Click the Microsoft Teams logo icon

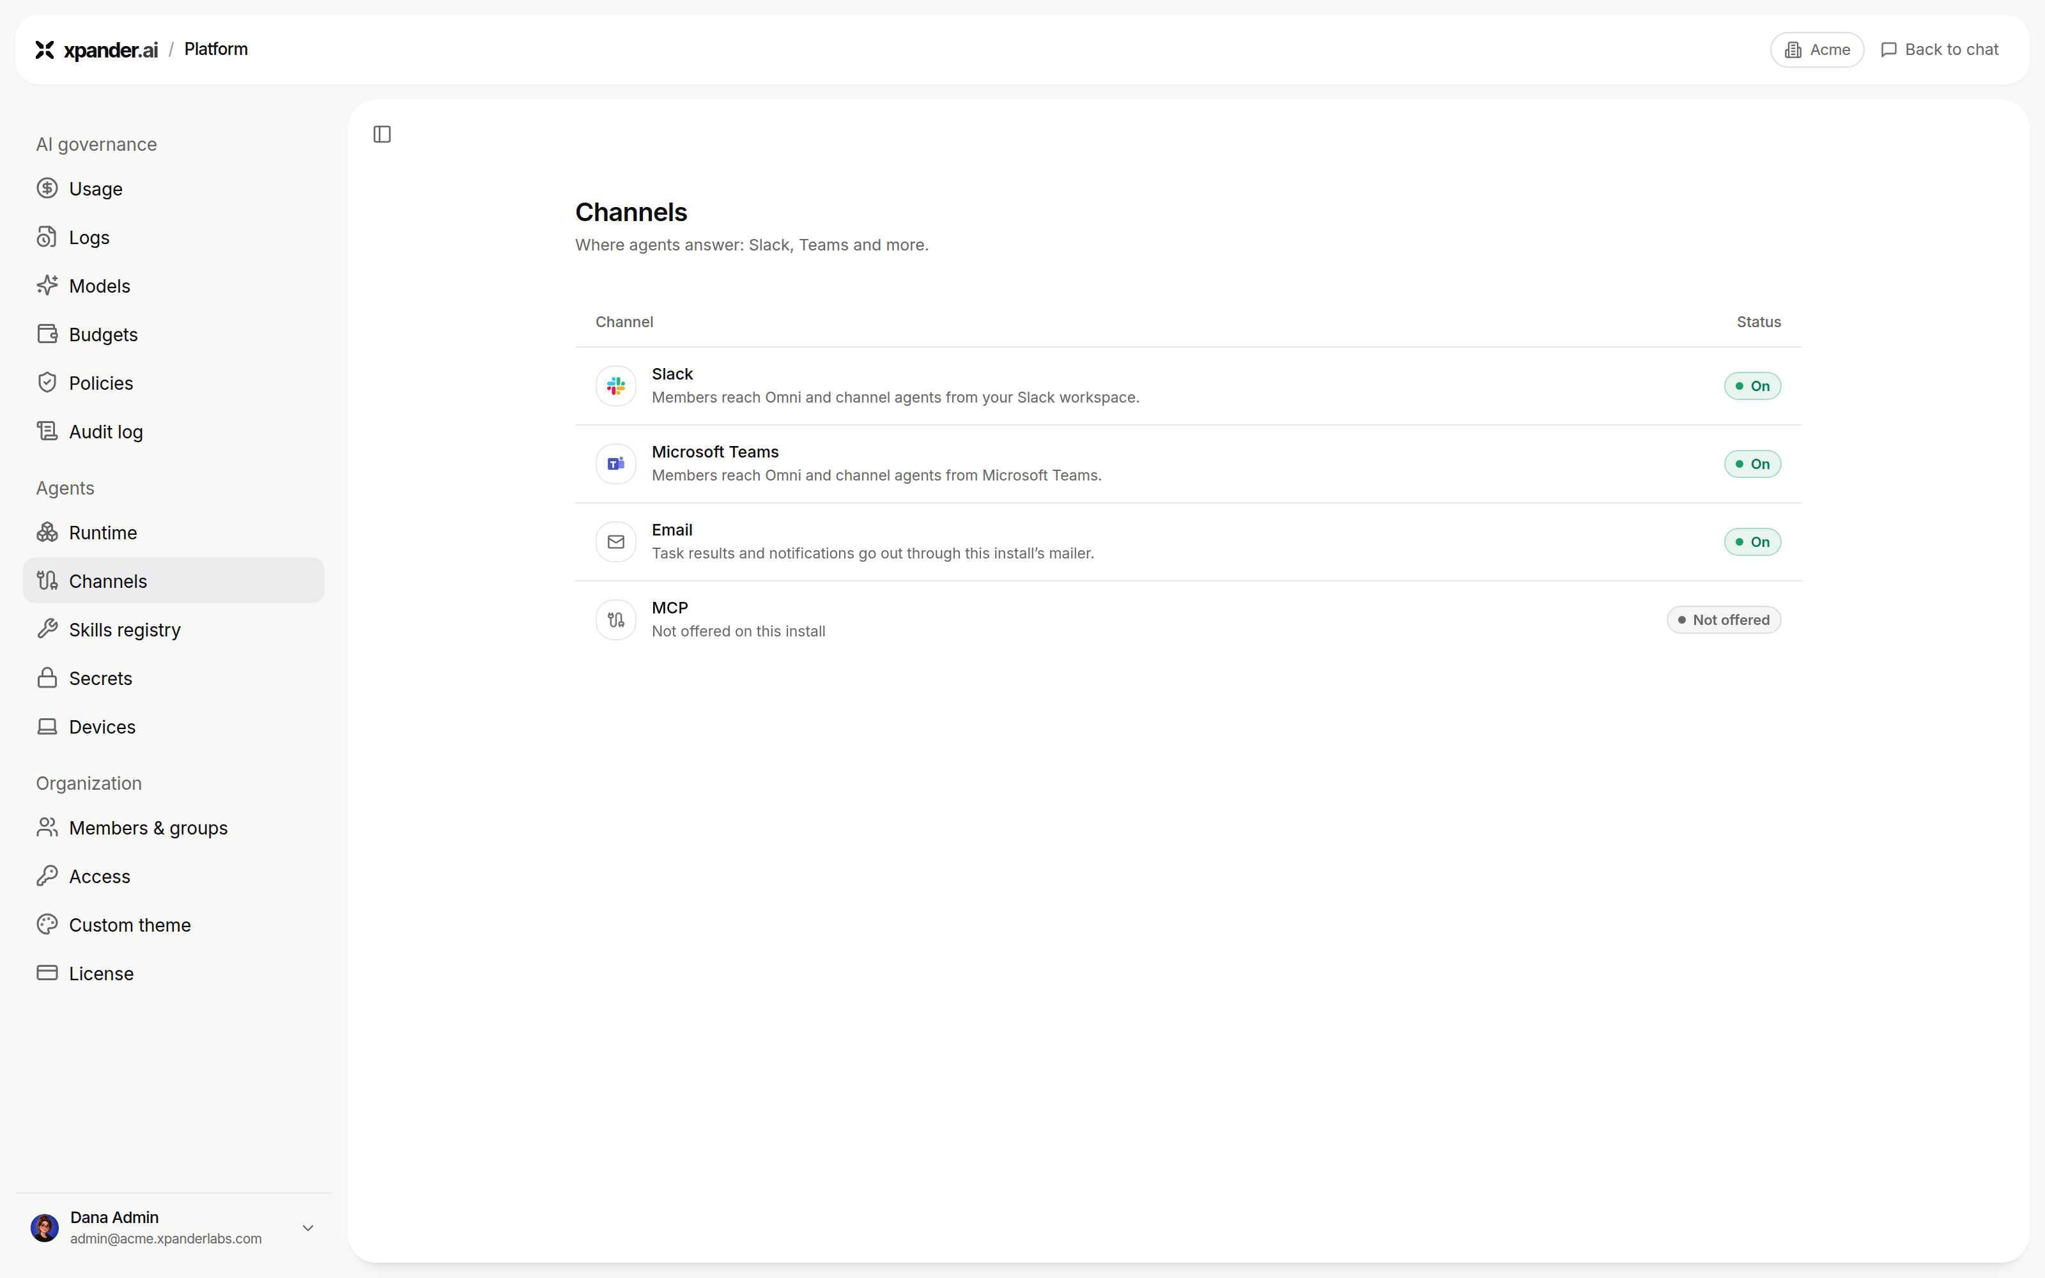616,464
